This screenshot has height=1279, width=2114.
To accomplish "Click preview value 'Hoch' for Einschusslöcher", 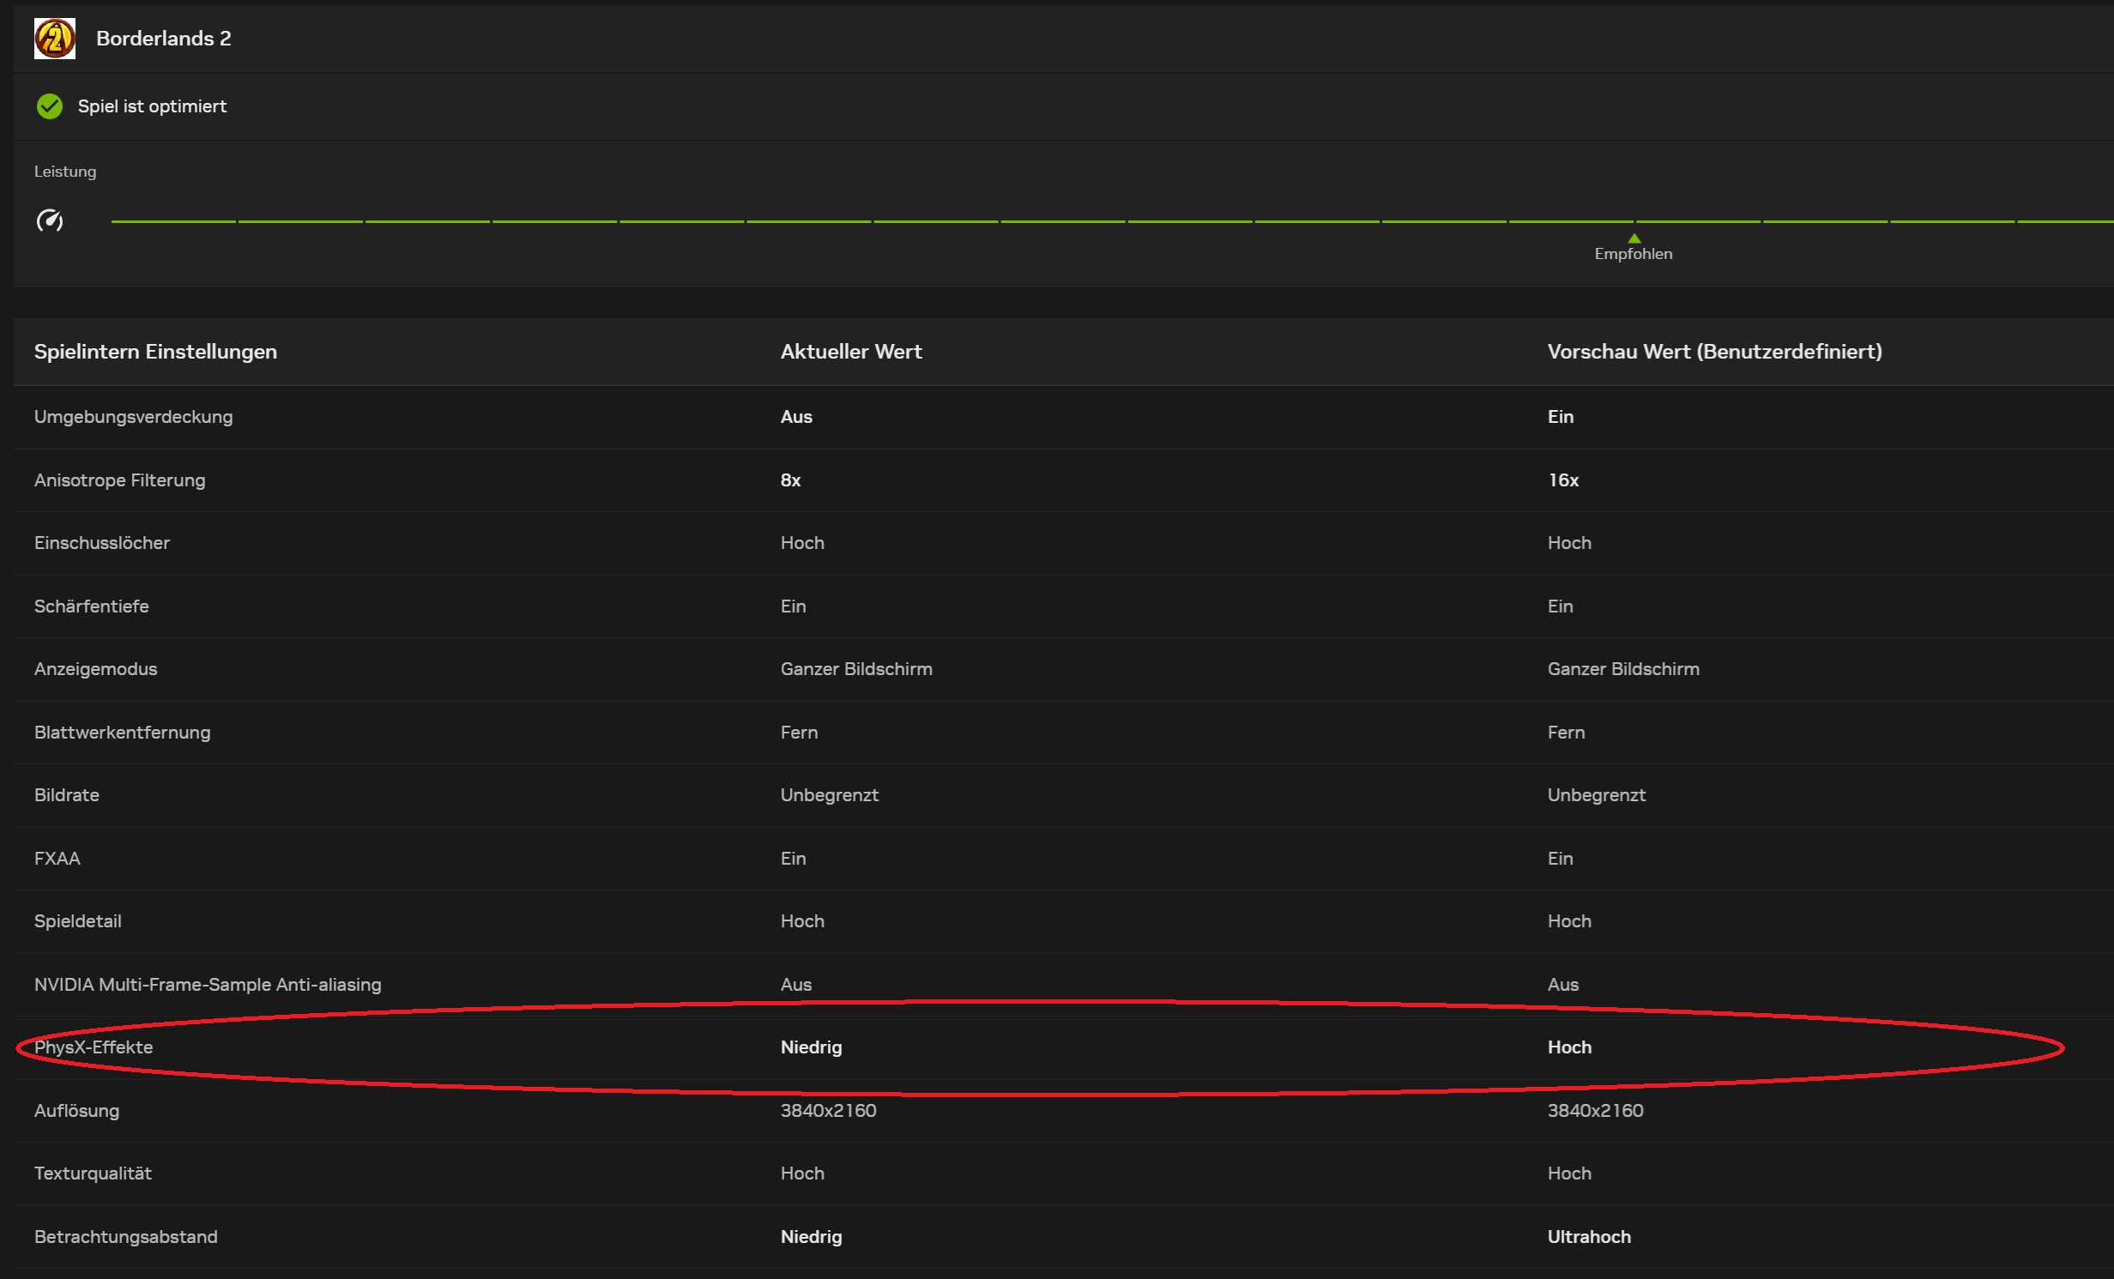I will 1569,543.
